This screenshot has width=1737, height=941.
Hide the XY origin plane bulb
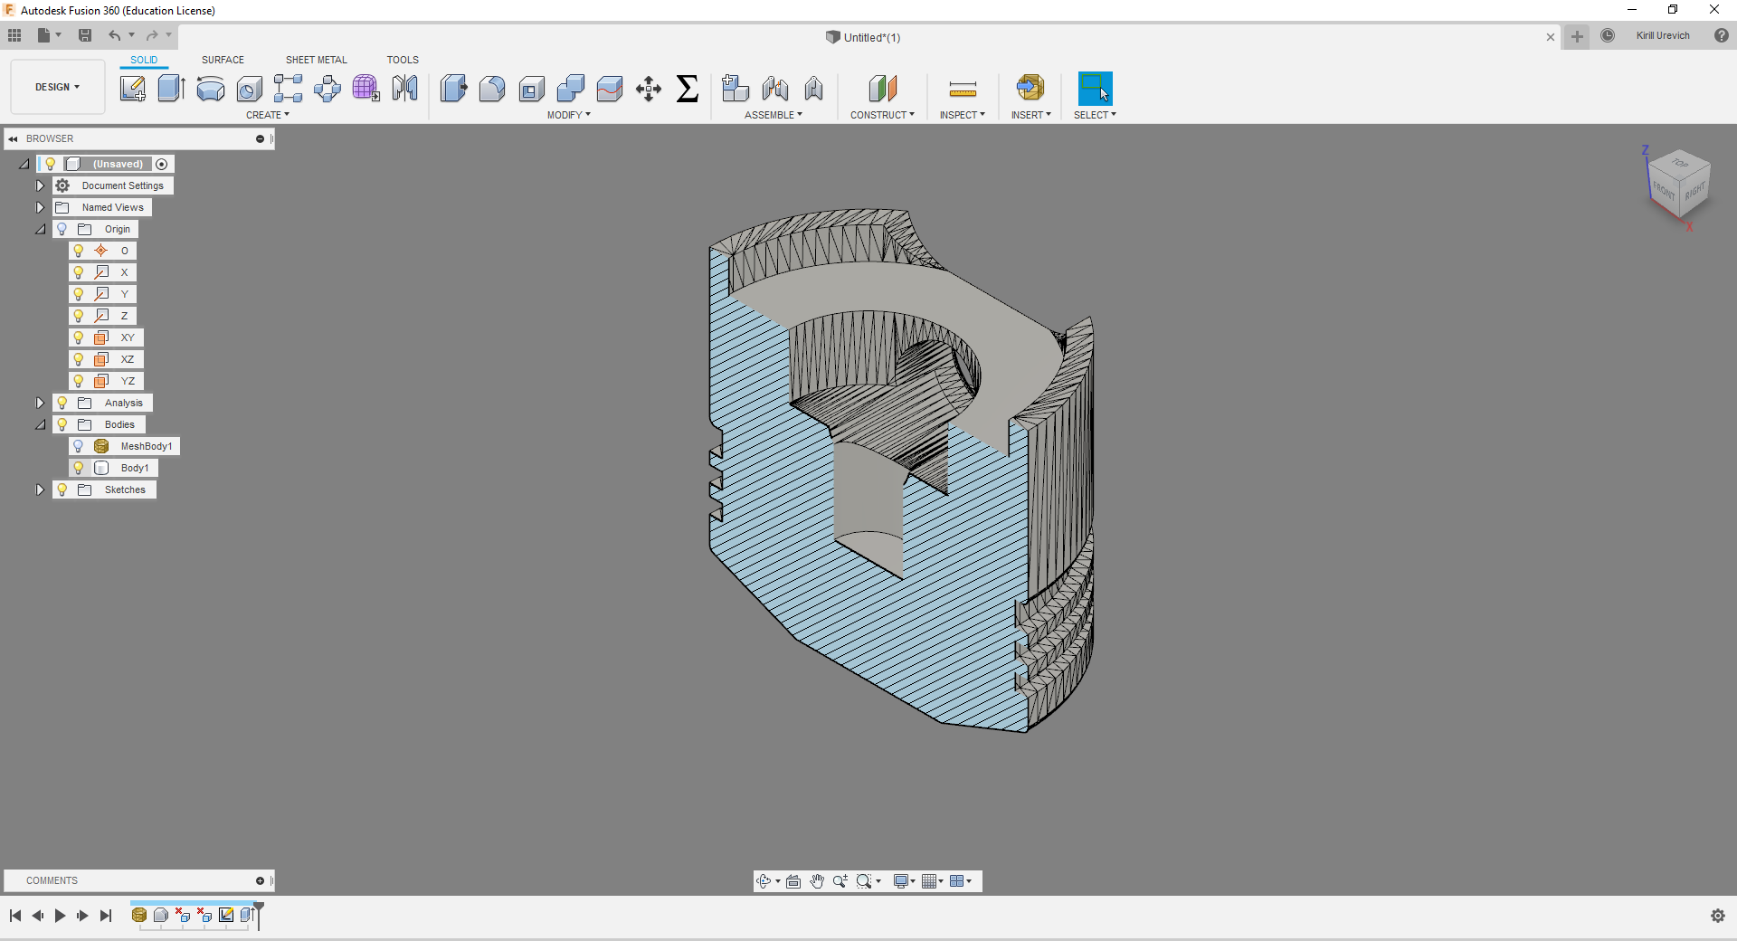(x=79, y=337)
